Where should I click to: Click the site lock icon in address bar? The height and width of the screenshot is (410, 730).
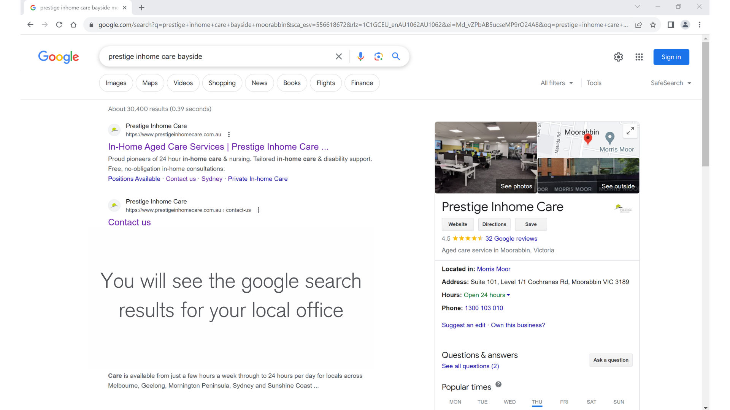click(91, 25)
